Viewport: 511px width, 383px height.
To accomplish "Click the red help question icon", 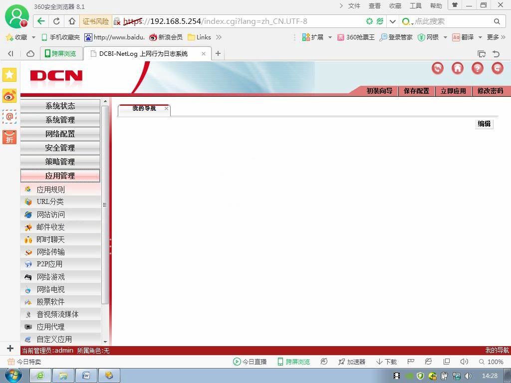I will [478, 68].
